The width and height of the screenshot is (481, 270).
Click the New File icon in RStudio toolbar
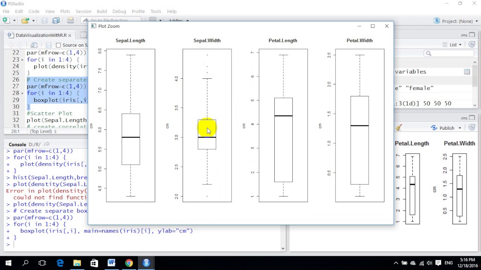[7, 21]
